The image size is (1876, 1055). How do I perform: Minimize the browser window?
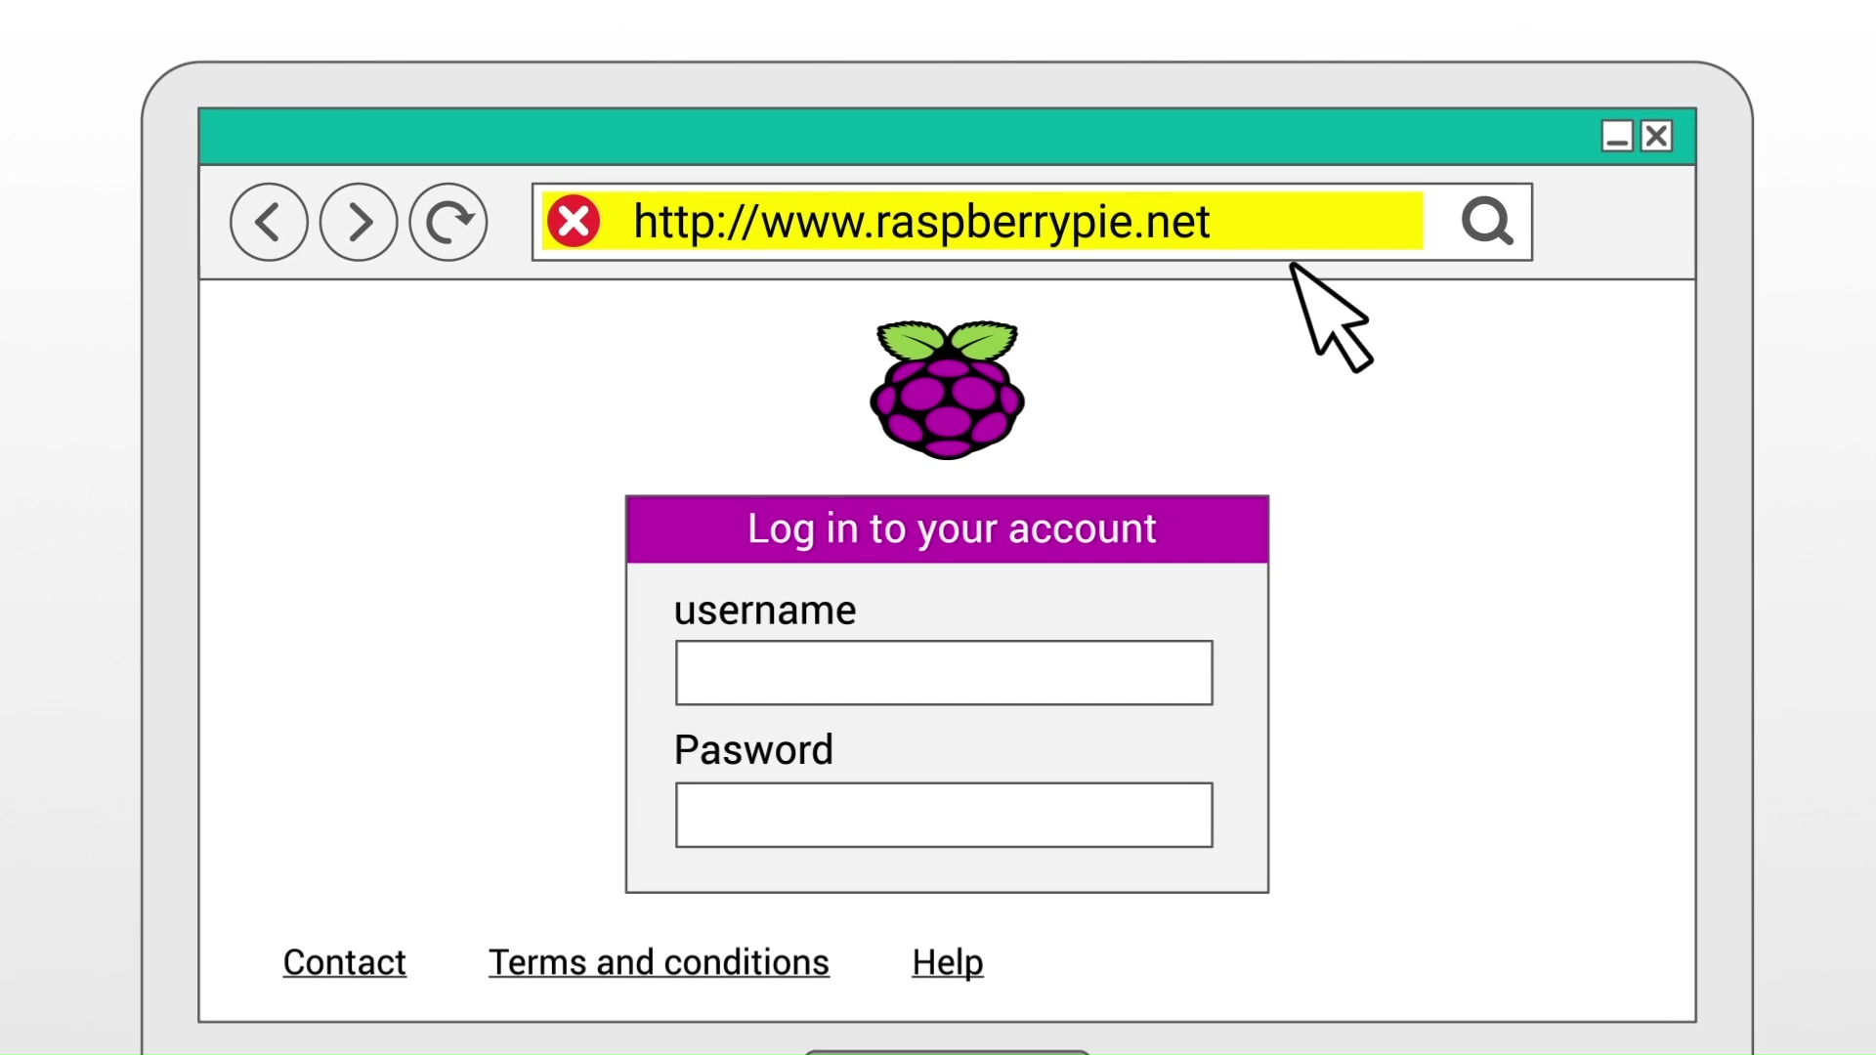click(x=1617, y=136)
